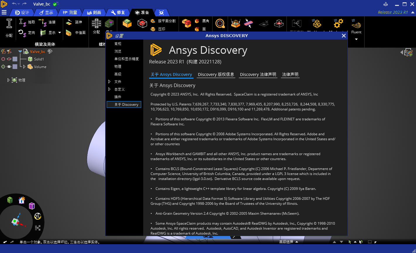Open 单位和显示精度 settings page
Image resolution: width=416 pixels, height=253 pixels.
click(x=126, y=59)
